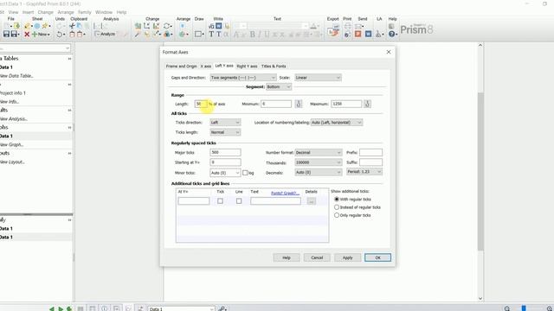Click the Undo arrow icon
Image resolution: width=554 pixels, height=311 pixels.
(x=60, y=35)
